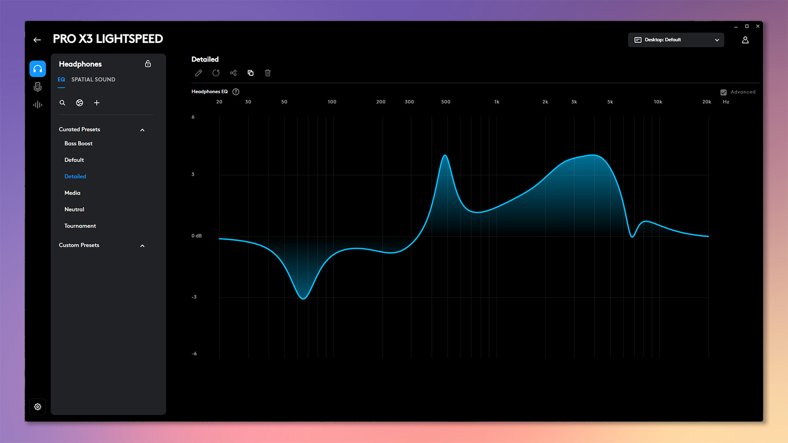This screenshot has height=443, width=788.
Task: Collapse the Custom Presets section
Action: [x=142, y=246]
